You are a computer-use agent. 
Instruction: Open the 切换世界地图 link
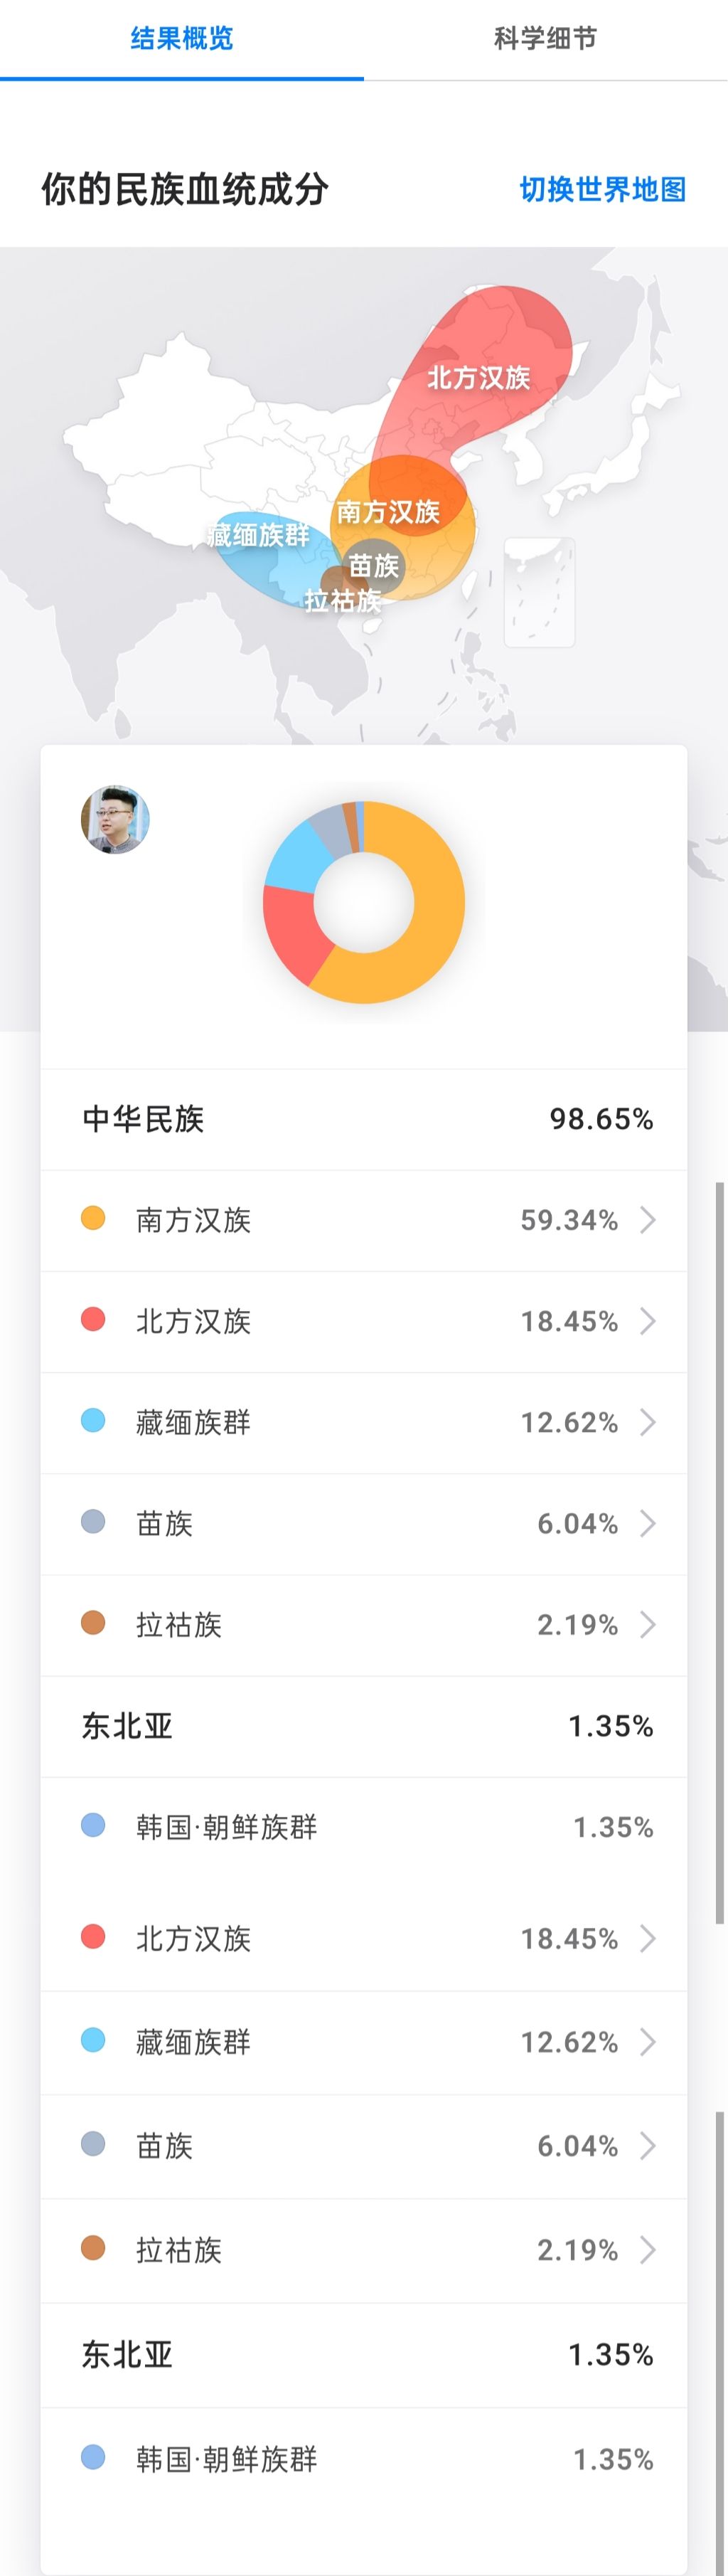tap(603, 189)
